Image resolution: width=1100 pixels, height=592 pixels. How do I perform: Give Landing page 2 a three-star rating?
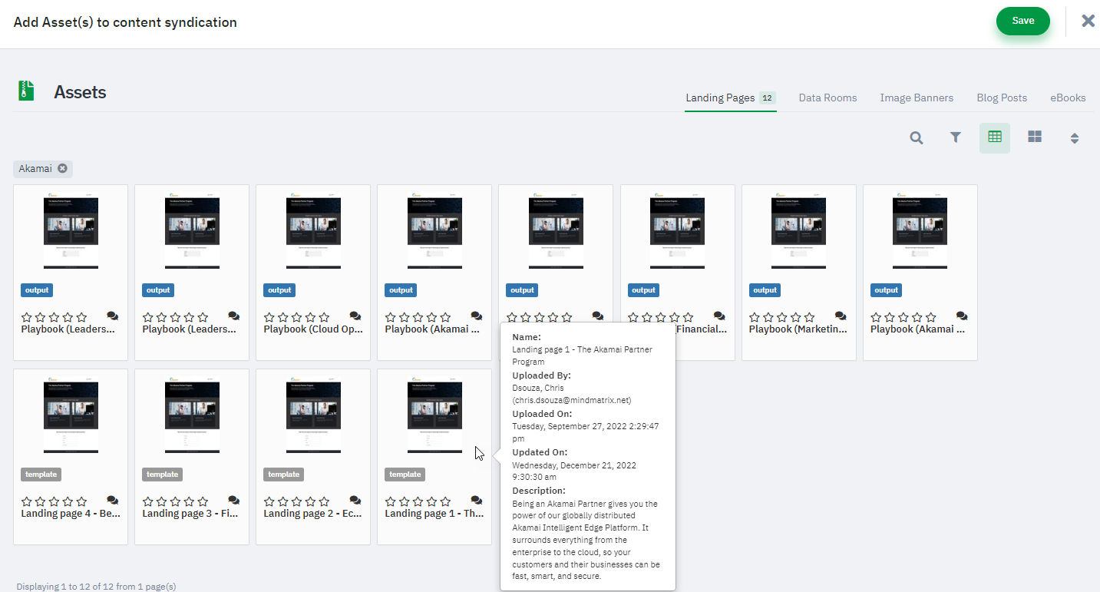(296, 501)
